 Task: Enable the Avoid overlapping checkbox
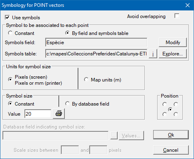177,16
